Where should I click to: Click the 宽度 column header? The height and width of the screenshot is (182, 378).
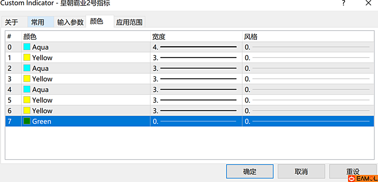pyautogui.click(x=159, y=37)
